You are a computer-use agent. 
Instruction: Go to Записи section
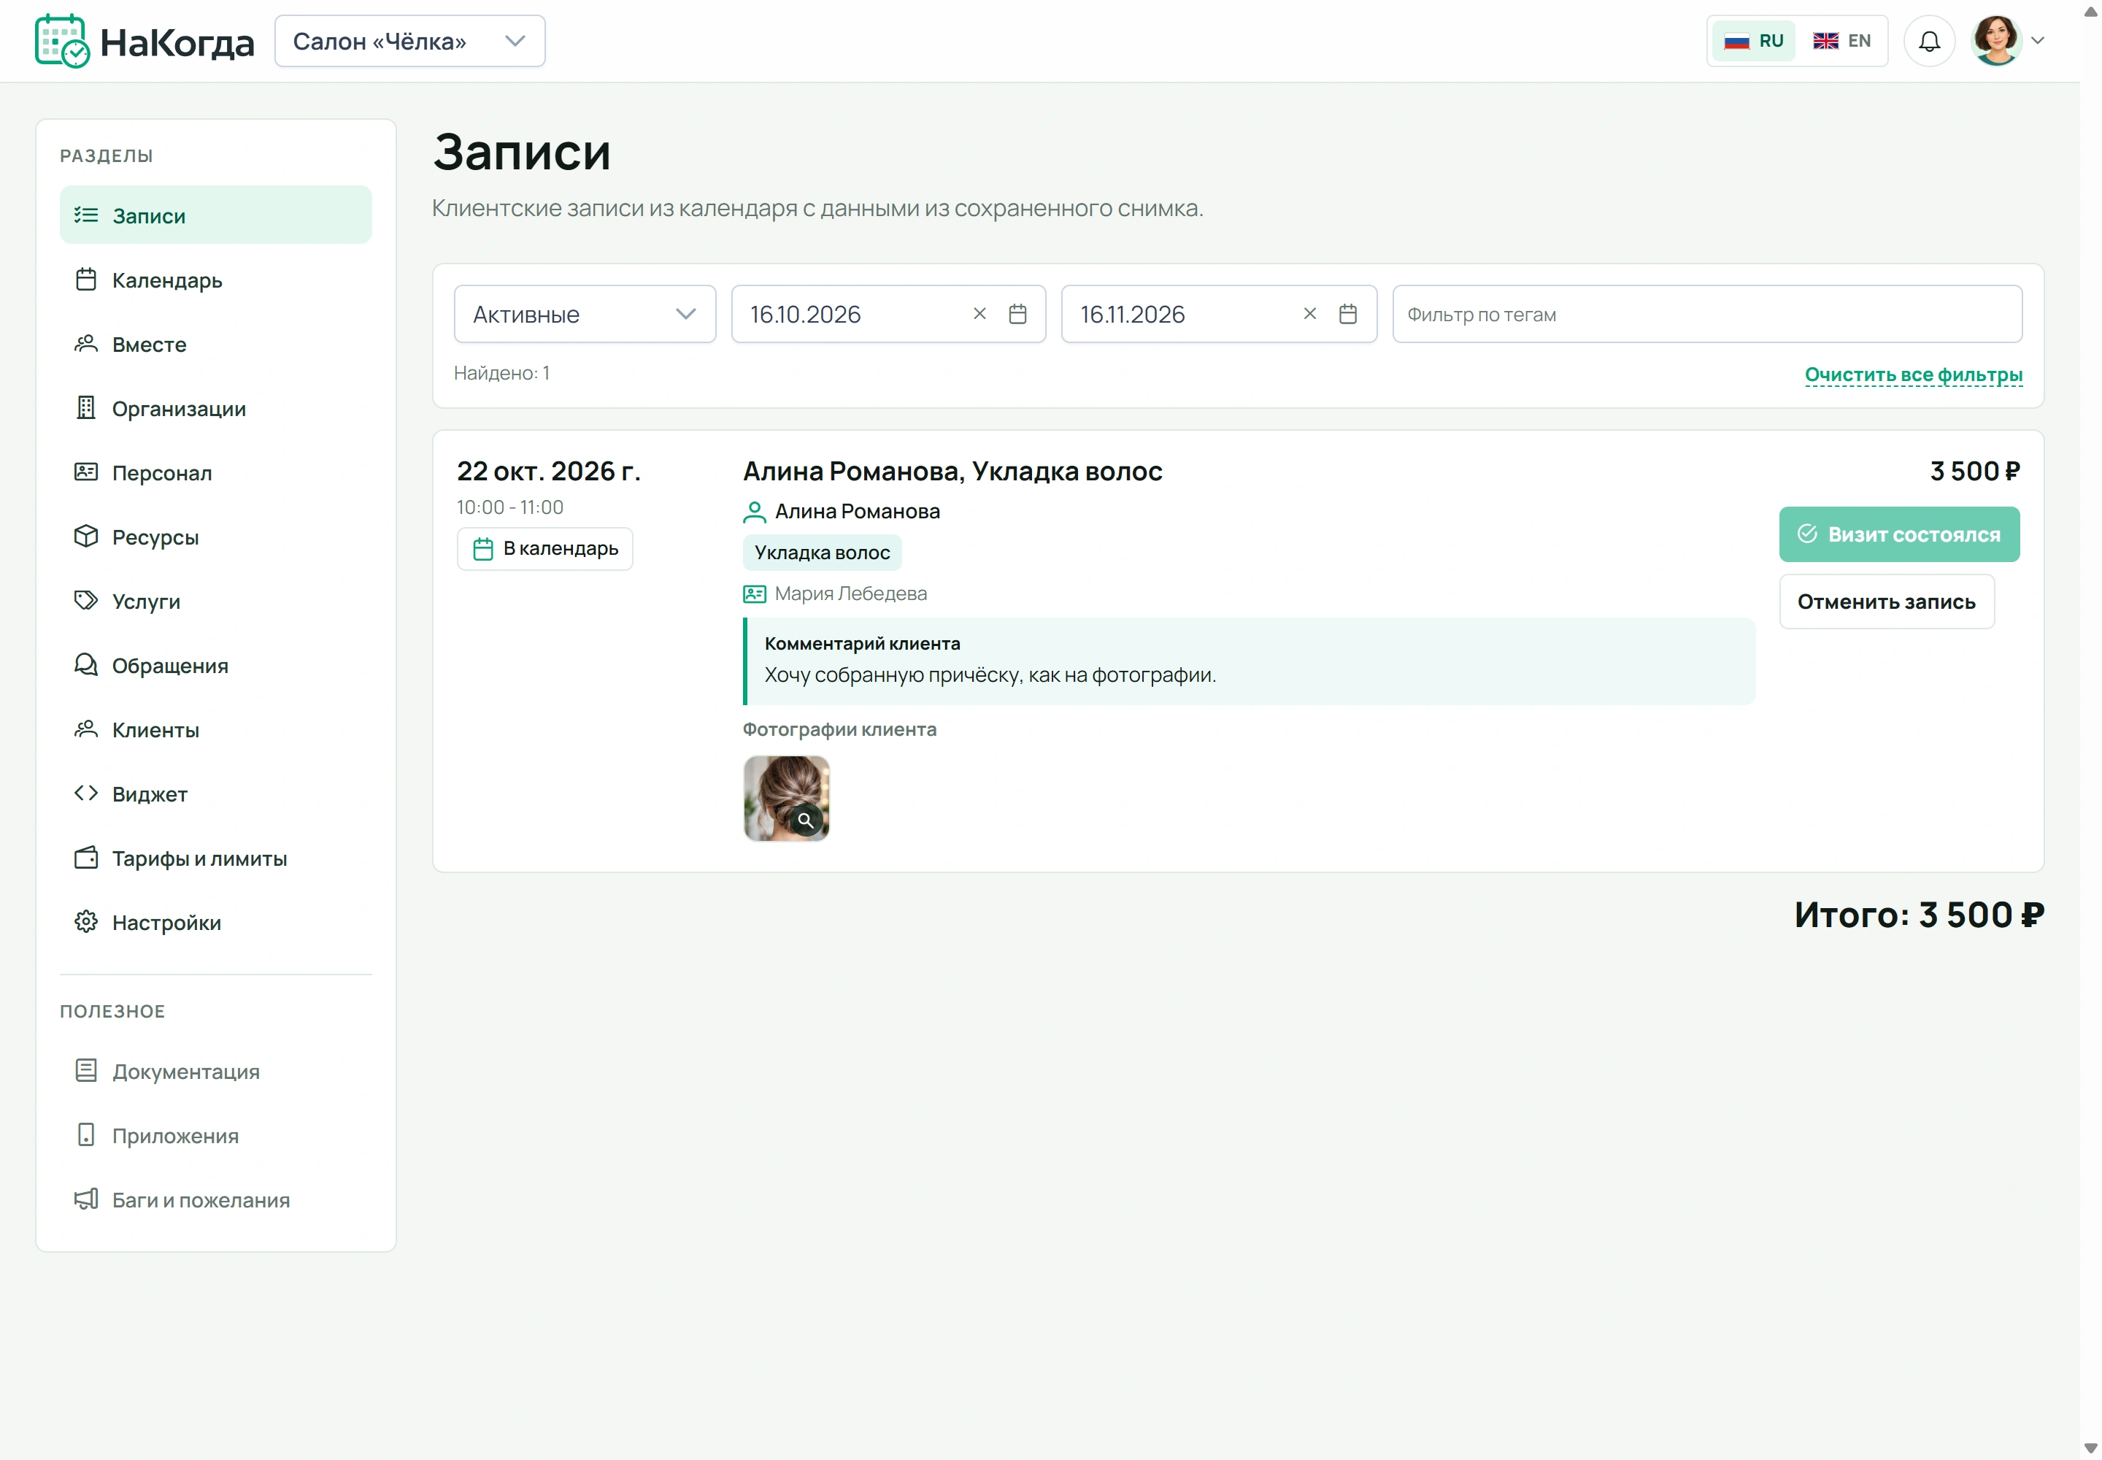[216, 215]
